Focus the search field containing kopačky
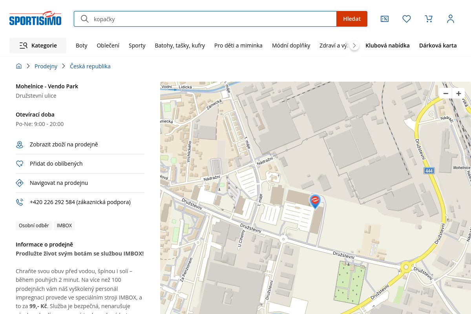Screen dimensions: 471x314 point(212,19)
